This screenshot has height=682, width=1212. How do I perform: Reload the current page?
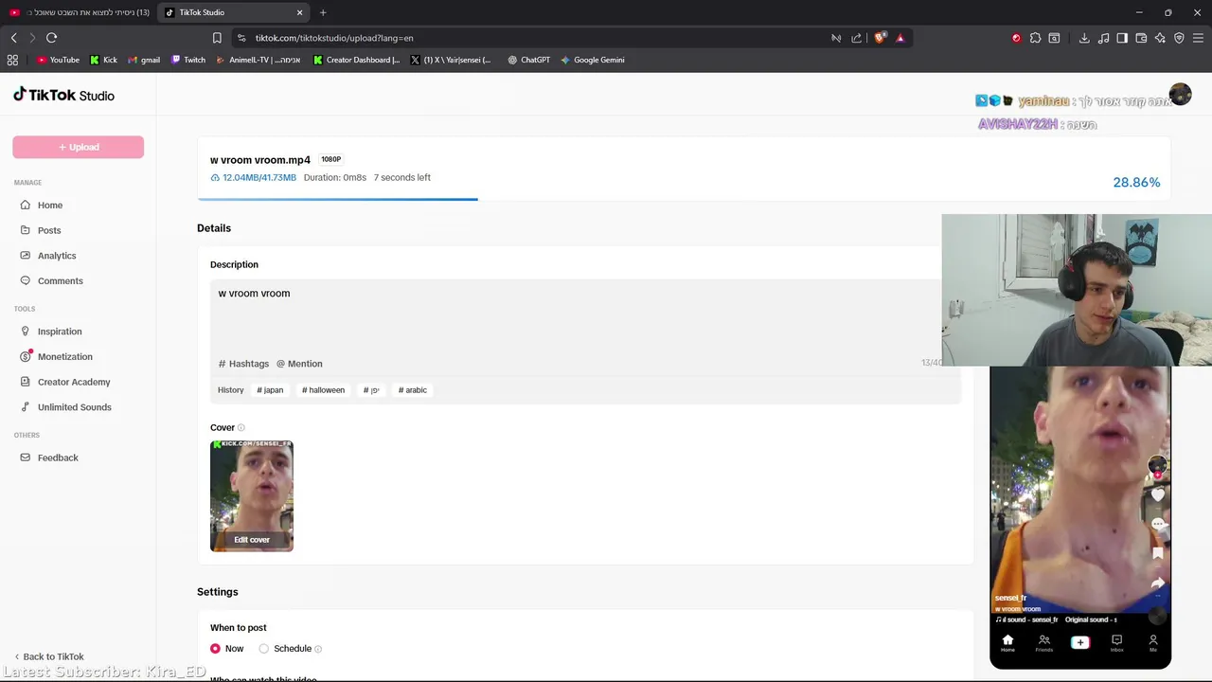point(51,38)
